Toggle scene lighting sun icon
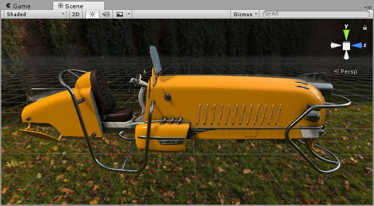 92,14
